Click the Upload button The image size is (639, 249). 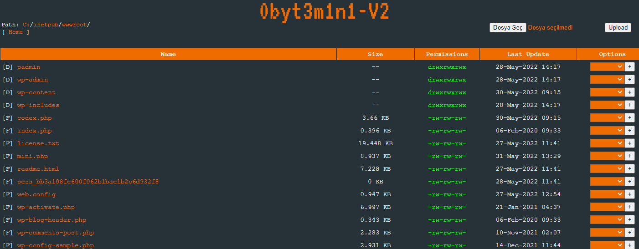618,28
